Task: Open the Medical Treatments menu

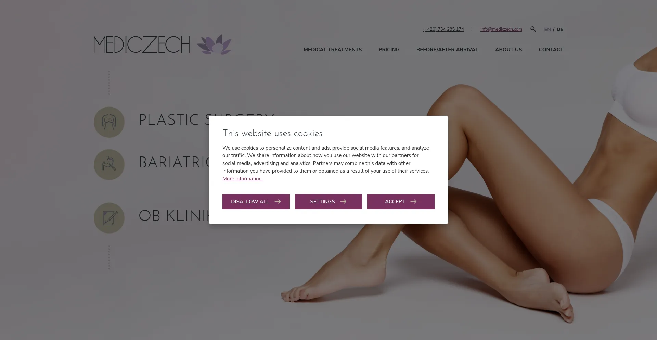Action: tap(333, 50)
